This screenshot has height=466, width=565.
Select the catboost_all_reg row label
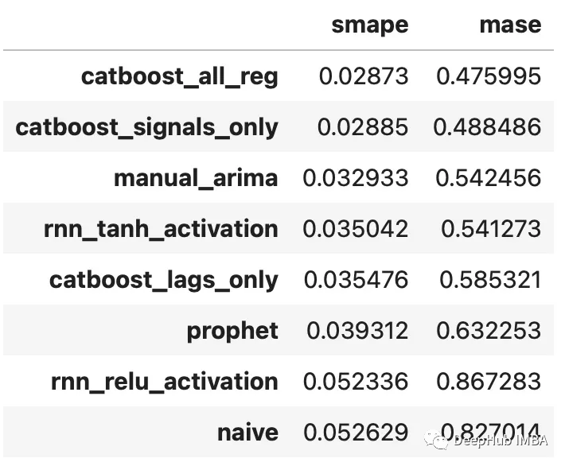[x=180, y=76]
